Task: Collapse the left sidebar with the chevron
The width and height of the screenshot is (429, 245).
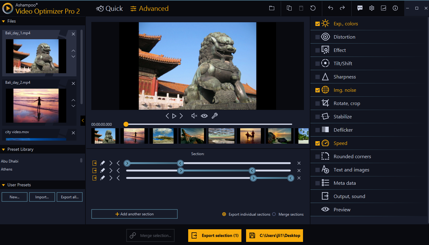Action: [83, 120]
